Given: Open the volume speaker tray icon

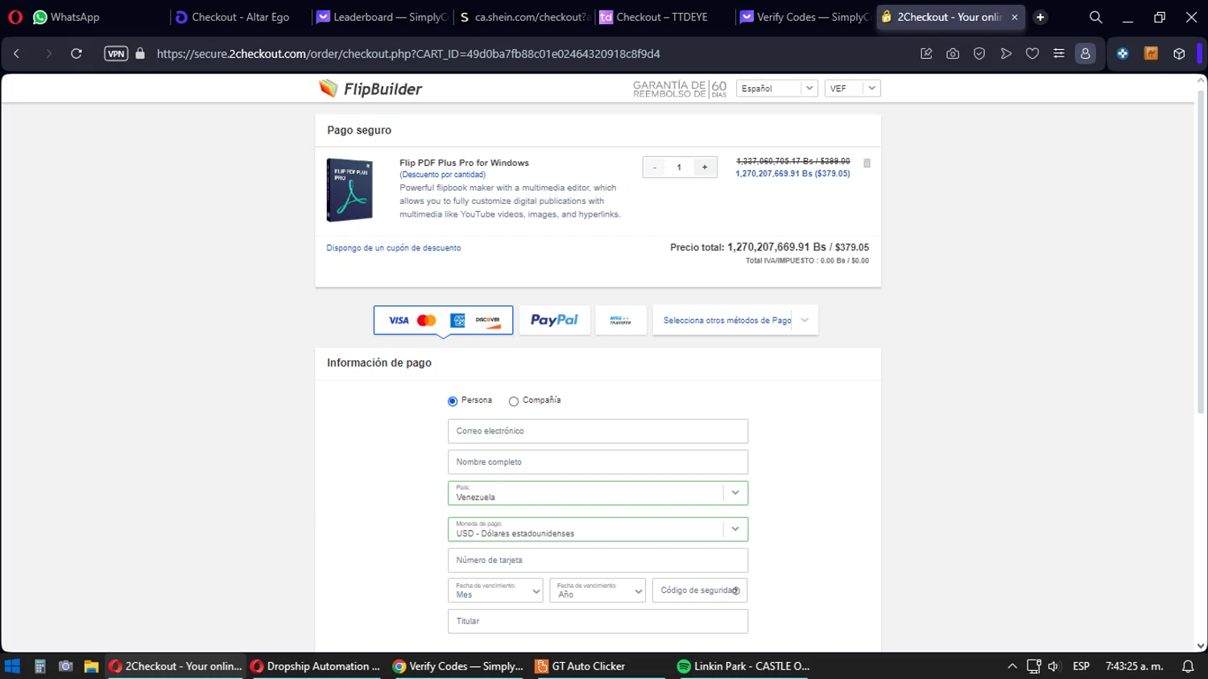Looking at the screenshot, I should pos(1053,666).
